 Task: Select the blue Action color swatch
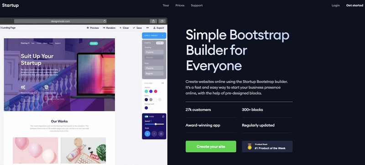[151, 91]
